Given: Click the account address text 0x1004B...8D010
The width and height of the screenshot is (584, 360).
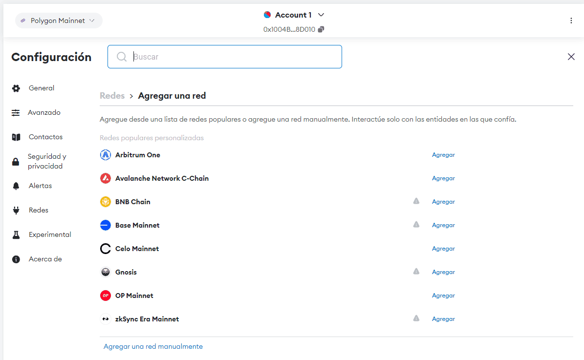Looking at the screenshot, I should [289, 29].
